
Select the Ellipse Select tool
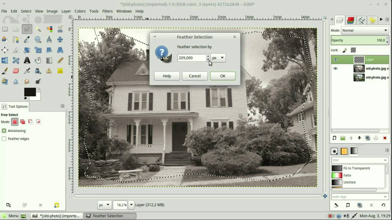click(16, 29)
